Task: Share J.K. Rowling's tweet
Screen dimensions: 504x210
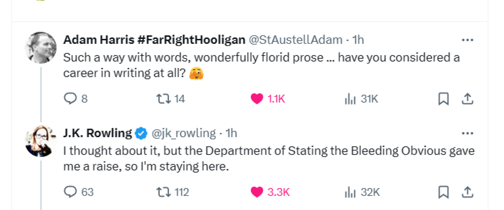Action: click(468, 192)
